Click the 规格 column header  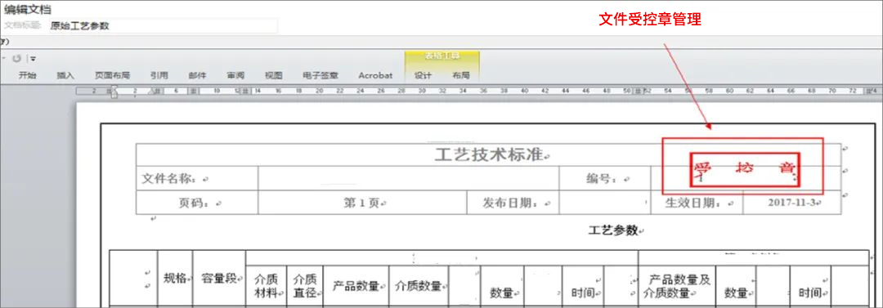[175, 278]
